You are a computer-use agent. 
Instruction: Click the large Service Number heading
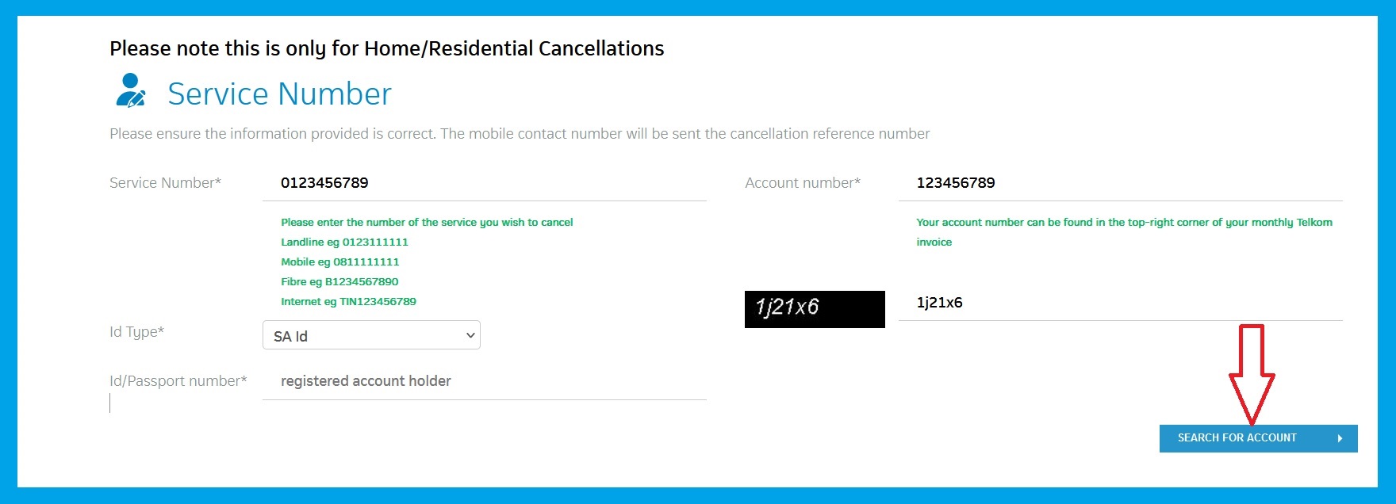pos(279,94)
